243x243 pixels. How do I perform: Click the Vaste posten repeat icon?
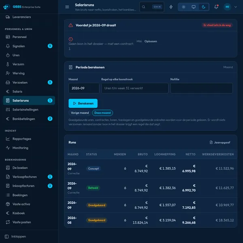pyautogui.click(x=8, y=222)
